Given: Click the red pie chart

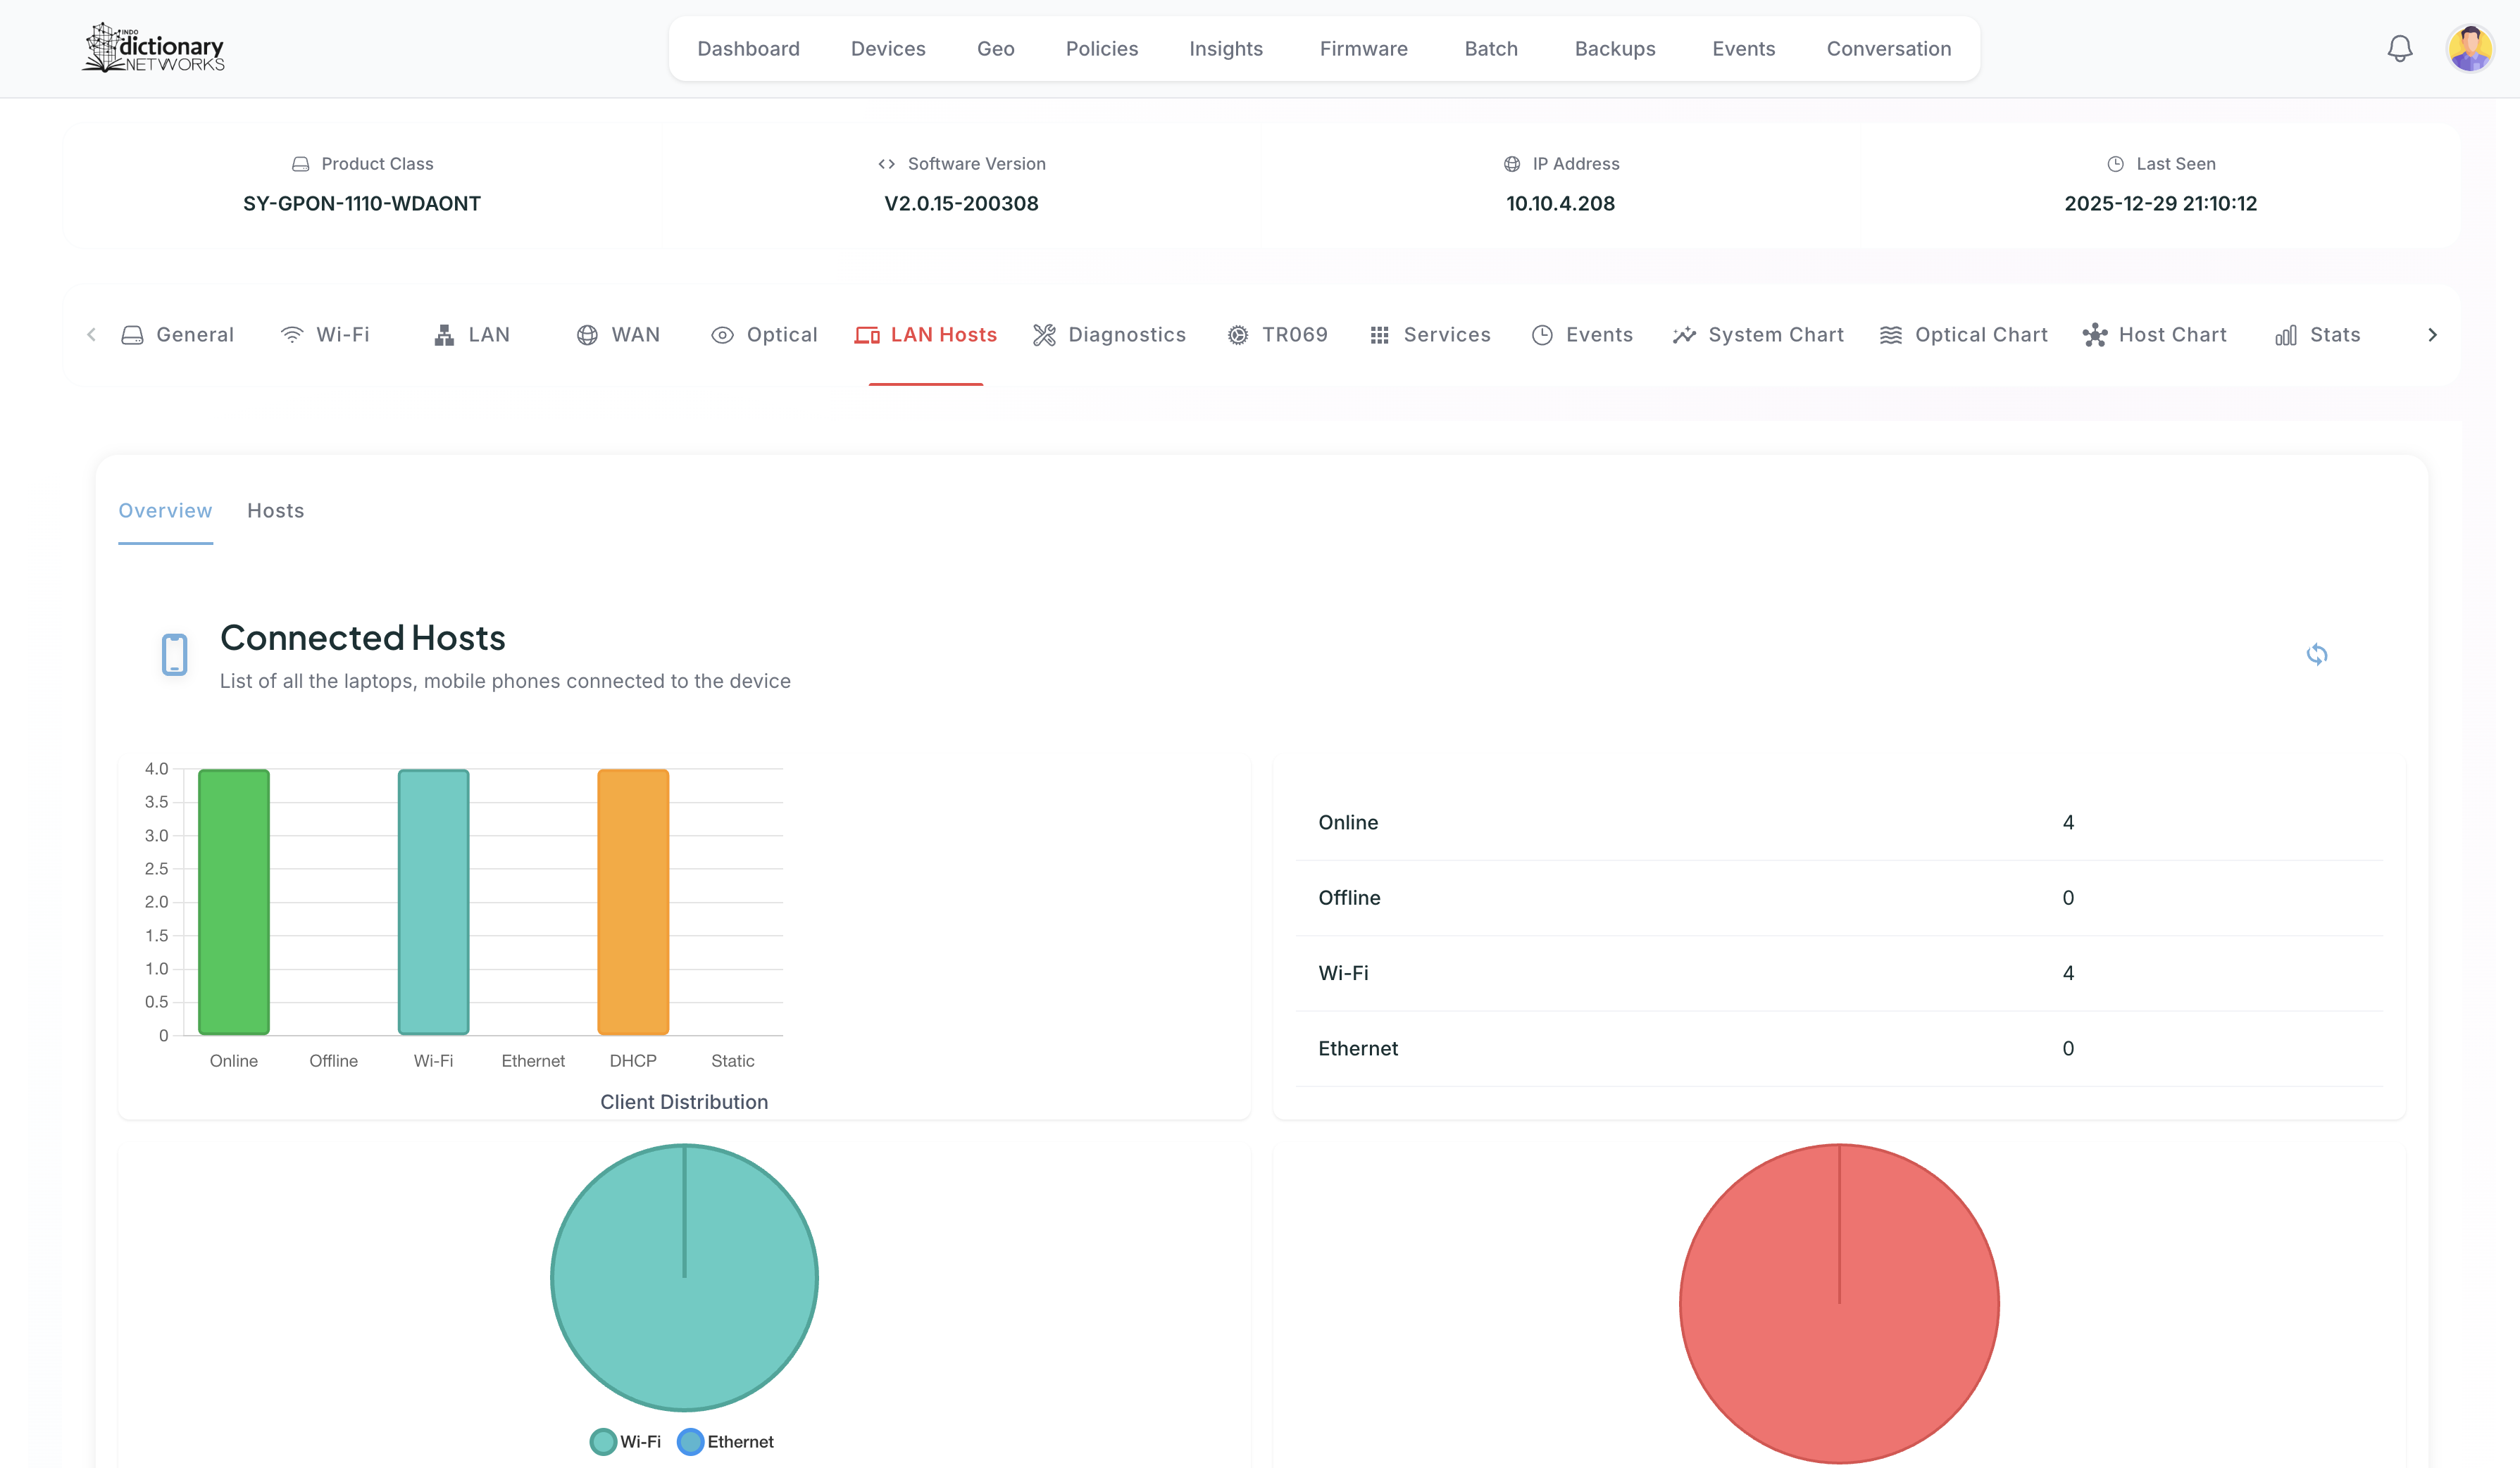Looking at the screenshot, I should tap(1838, 1303).
